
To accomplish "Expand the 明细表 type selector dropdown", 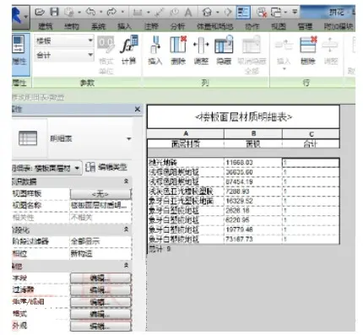I will [128, 138].
